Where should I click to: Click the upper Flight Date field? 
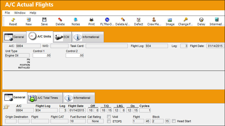click(215, 46)
